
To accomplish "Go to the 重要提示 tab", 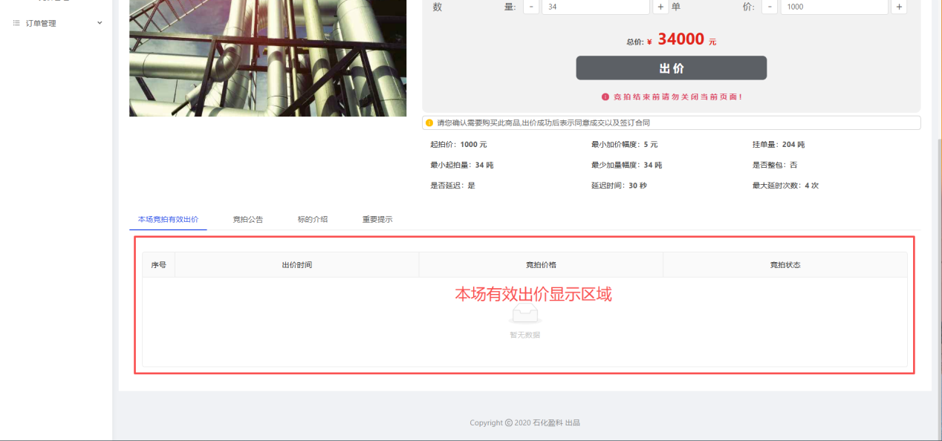I will tap(377, 220).
